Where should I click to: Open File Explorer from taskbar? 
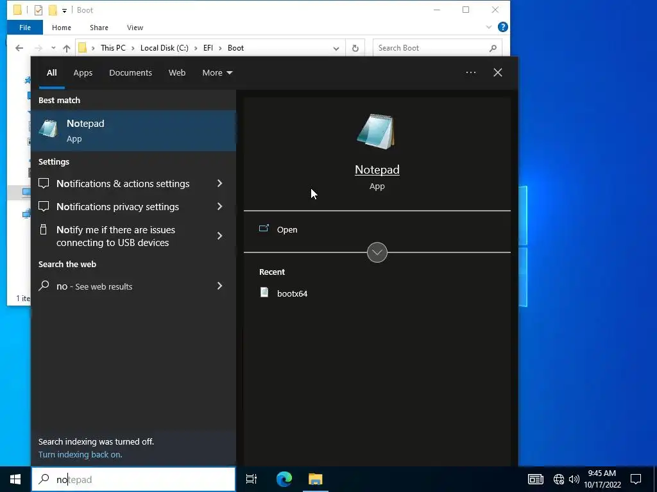coord(316,479)
